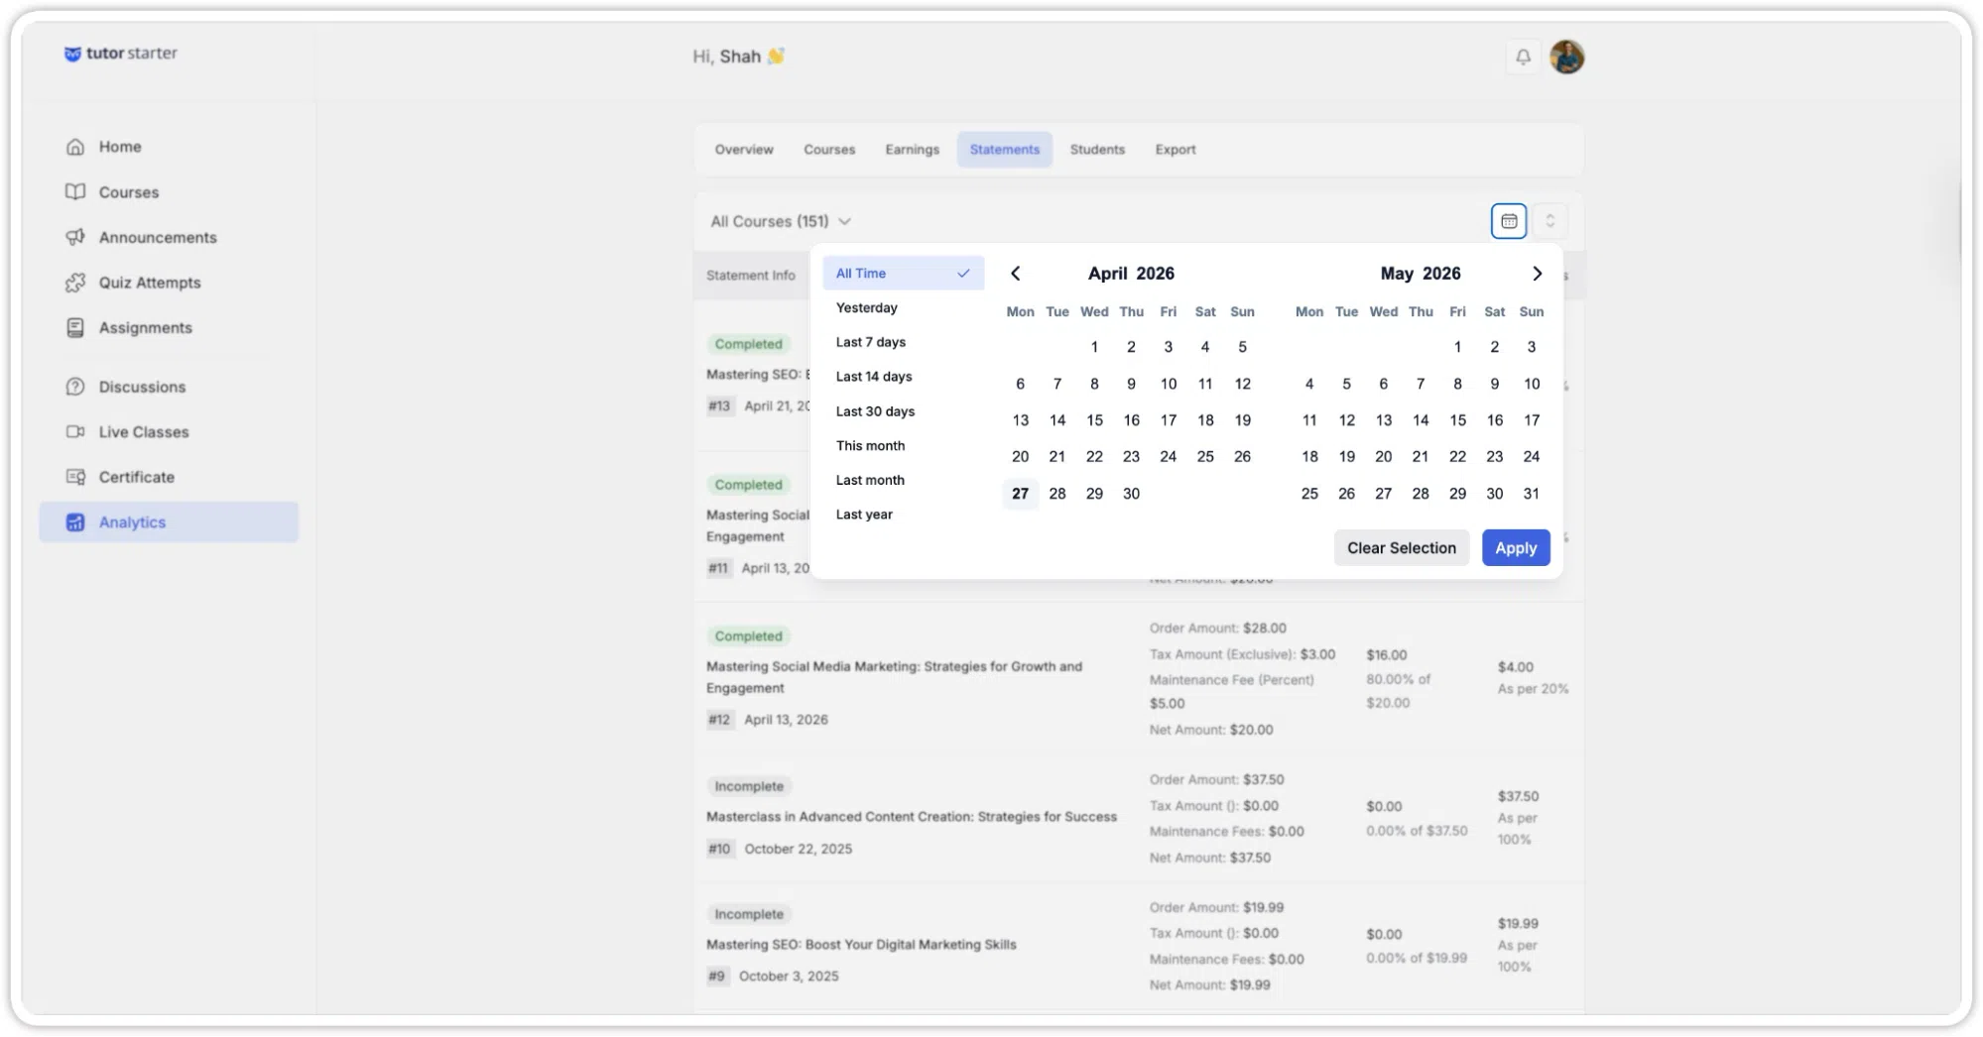Open Announcements megaphone in sidebar
The height and width of the screenshot is (1037, 1983).
click(x=75, y=237)
